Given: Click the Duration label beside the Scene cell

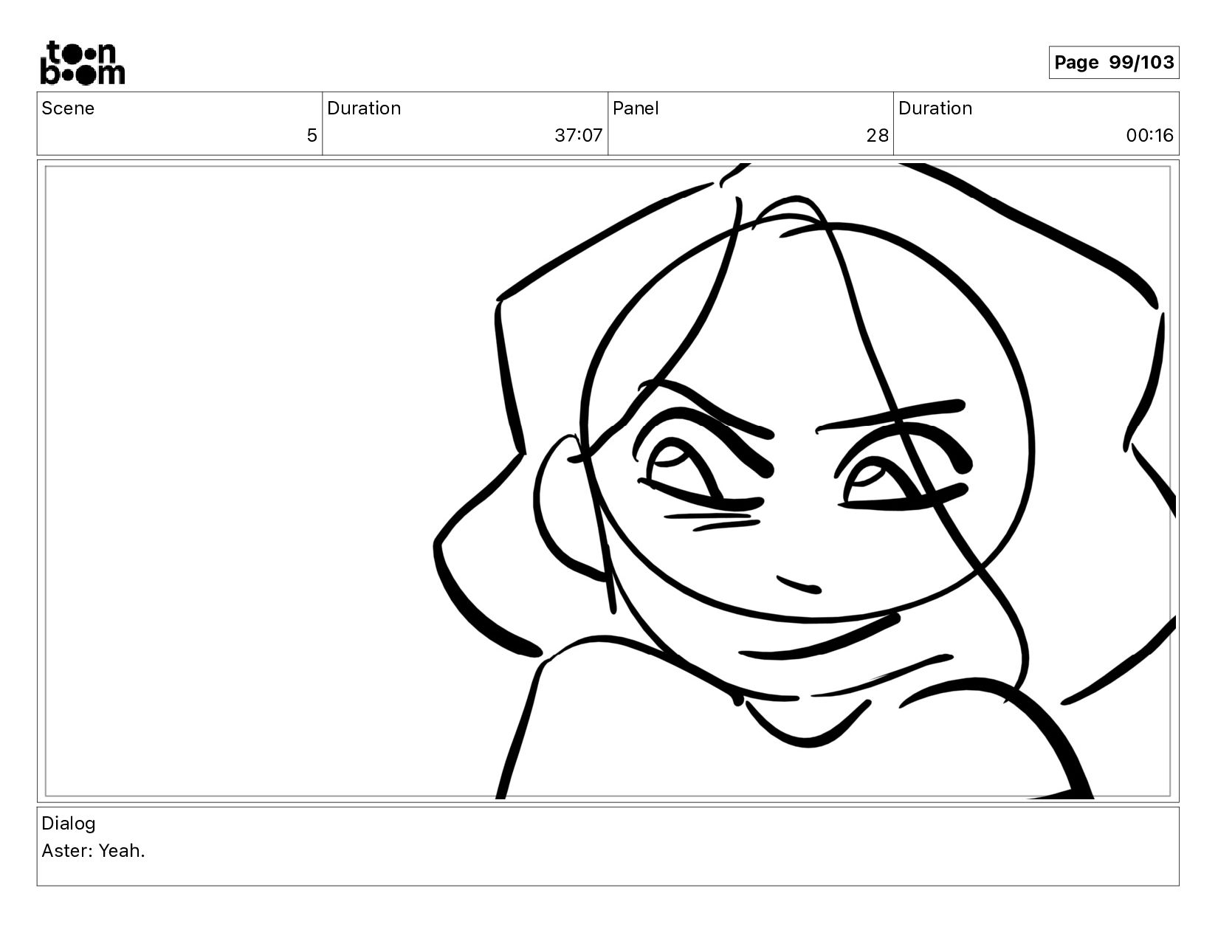Looking at the screenshot, I should pyautogui.click(x=364, y=108).
